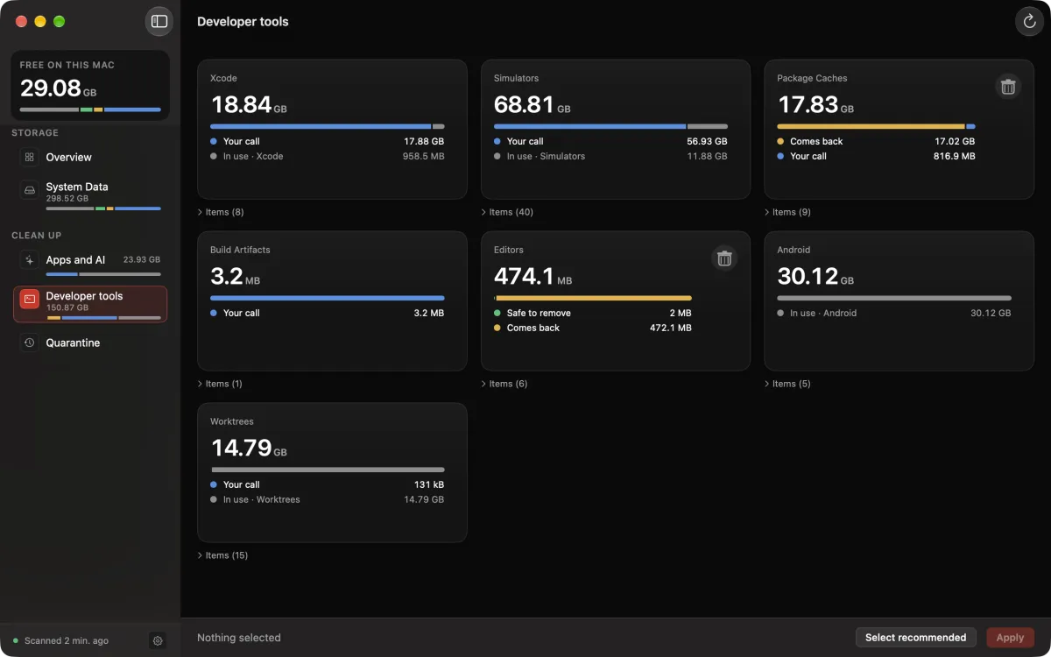
Task: Click the Developer tools page heading
Action: [x=243, y=21]
